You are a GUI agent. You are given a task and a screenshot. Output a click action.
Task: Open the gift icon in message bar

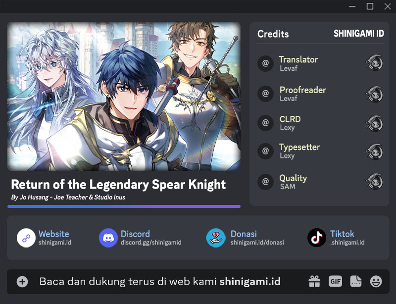(x=314, y=281)
